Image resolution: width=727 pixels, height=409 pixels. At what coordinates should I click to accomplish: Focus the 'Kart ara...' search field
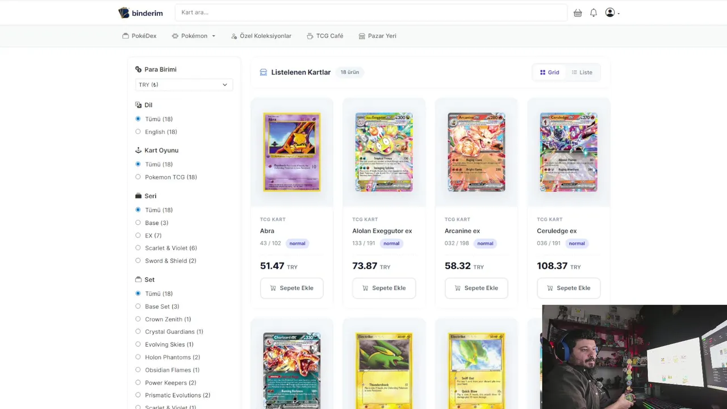tap(371, 12)
